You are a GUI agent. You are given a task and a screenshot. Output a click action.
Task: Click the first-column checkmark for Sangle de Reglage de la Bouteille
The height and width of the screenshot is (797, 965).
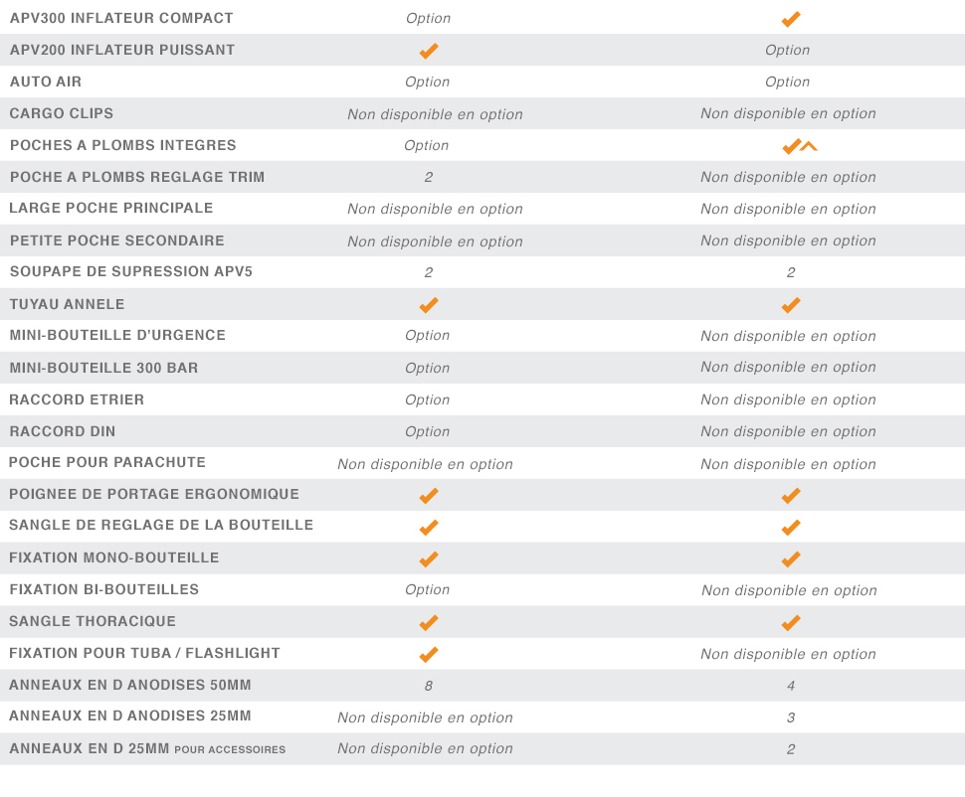click(x=429, y=528)
